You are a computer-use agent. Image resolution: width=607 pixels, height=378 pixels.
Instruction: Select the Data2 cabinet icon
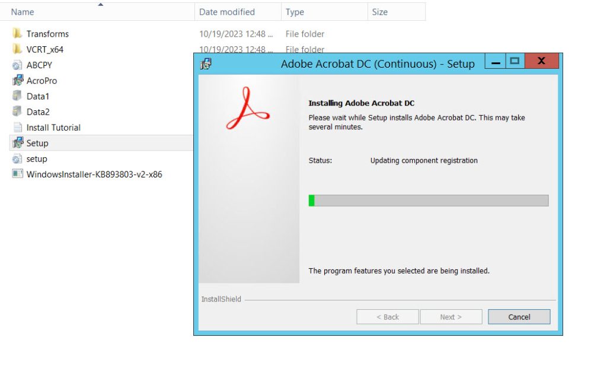(17, 112)
